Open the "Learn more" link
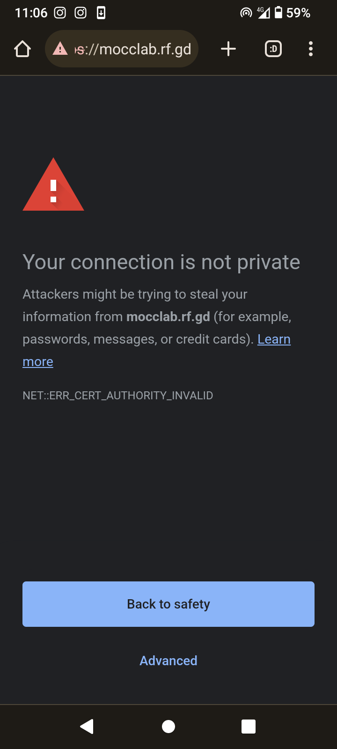The image size is (337, 749). click(x=274, y=339)
